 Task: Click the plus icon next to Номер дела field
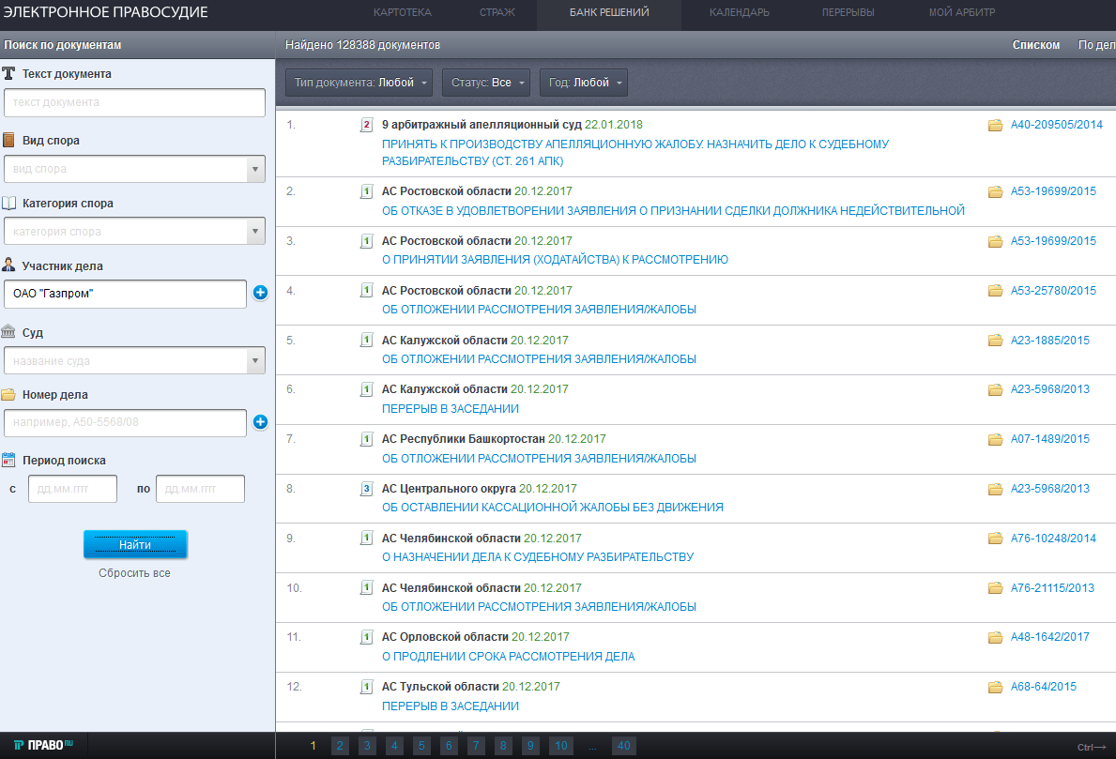[x=261, y=422]
